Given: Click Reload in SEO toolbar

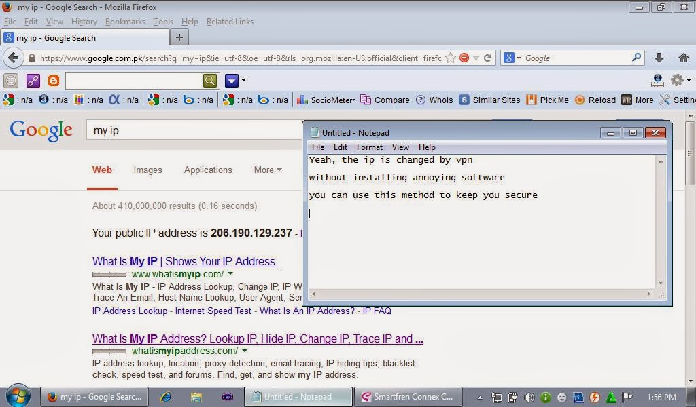Looking at the screenshot, I should pyautogui.click(x=595, y=100).
